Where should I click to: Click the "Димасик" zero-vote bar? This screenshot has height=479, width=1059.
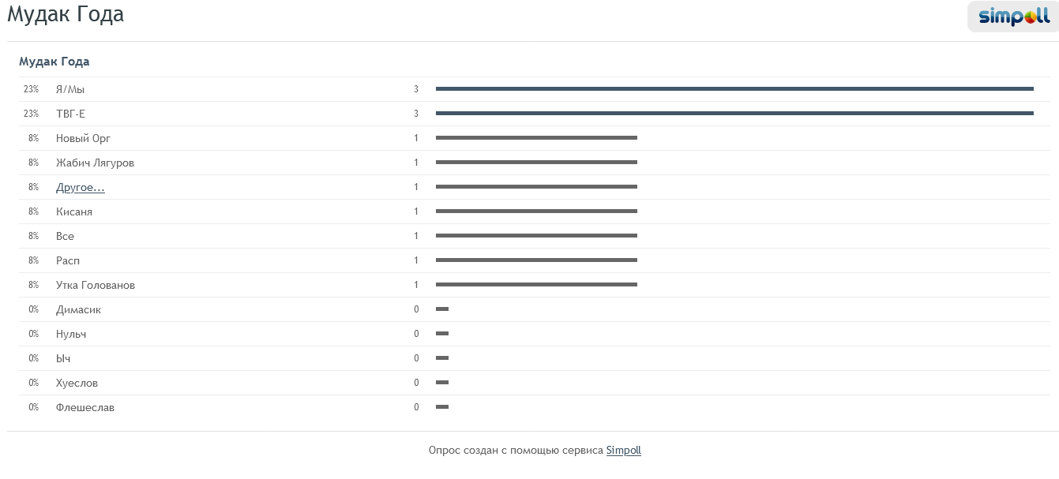tap(442, 309)
